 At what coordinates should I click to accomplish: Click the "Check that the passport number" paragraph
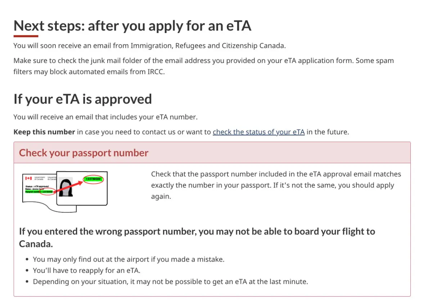276,185
